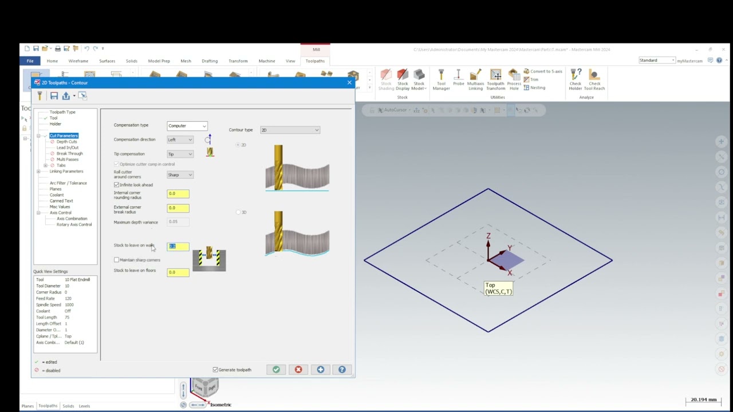
Task: Save parameters icon in Contour dialog
Action: click(54, 96)
